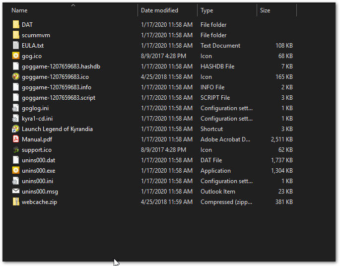Select the unins000.dat file row

click(x=153, y=160)
